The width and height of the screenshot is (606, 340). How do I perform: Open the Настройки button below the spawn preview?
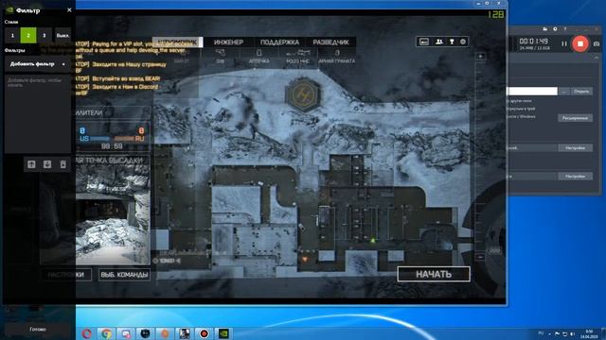point(66,275)
